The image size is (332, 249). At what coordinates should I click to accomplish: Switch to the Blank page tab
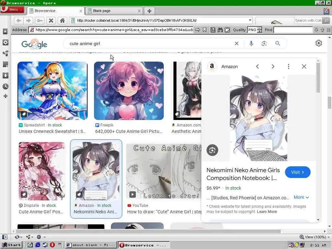(114, 11)
